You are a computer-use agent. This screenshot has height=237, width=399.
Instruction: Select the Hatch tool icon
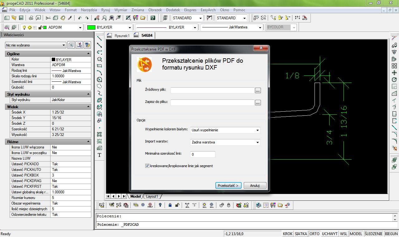(99, 134)
